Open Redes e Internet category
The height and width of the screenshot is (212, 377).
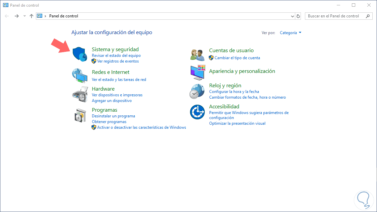pos(111,72)
